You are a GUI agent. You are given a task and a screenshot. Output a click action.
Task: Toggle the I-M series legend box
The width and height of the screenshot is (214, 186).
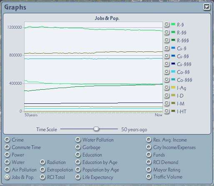pyautogui.click(x=167, y=103)
